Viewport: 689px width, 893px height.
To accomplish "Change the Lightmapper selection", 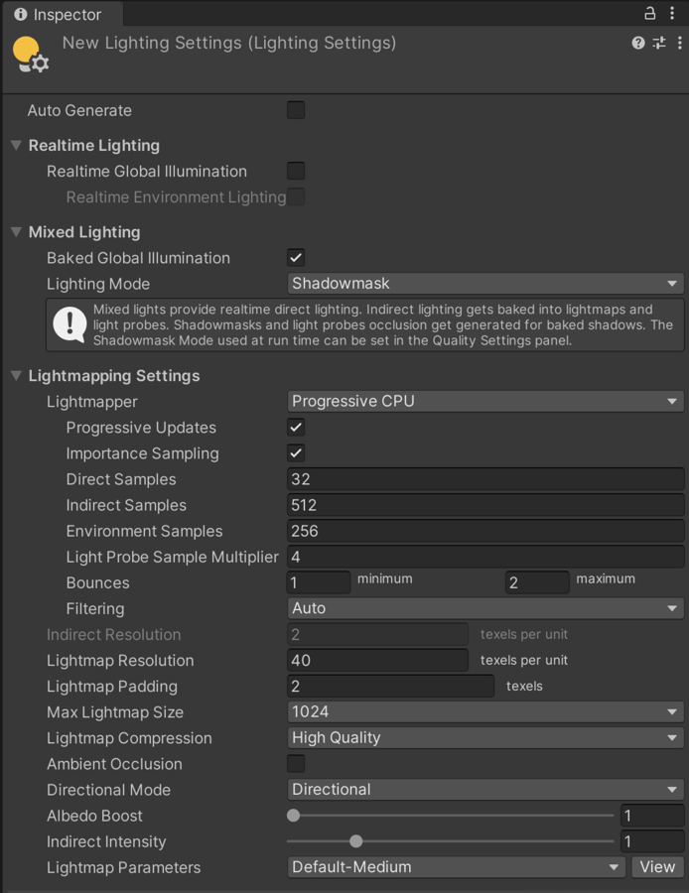I will [x=484, y=401].
